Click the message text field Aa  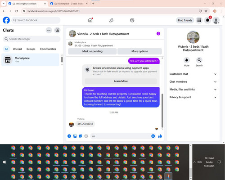(120, 136)
